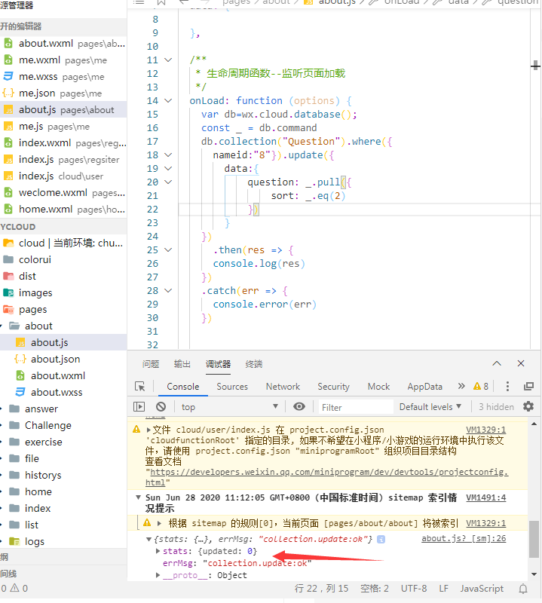
Task: Expand the logs folder
Action: 63,541
